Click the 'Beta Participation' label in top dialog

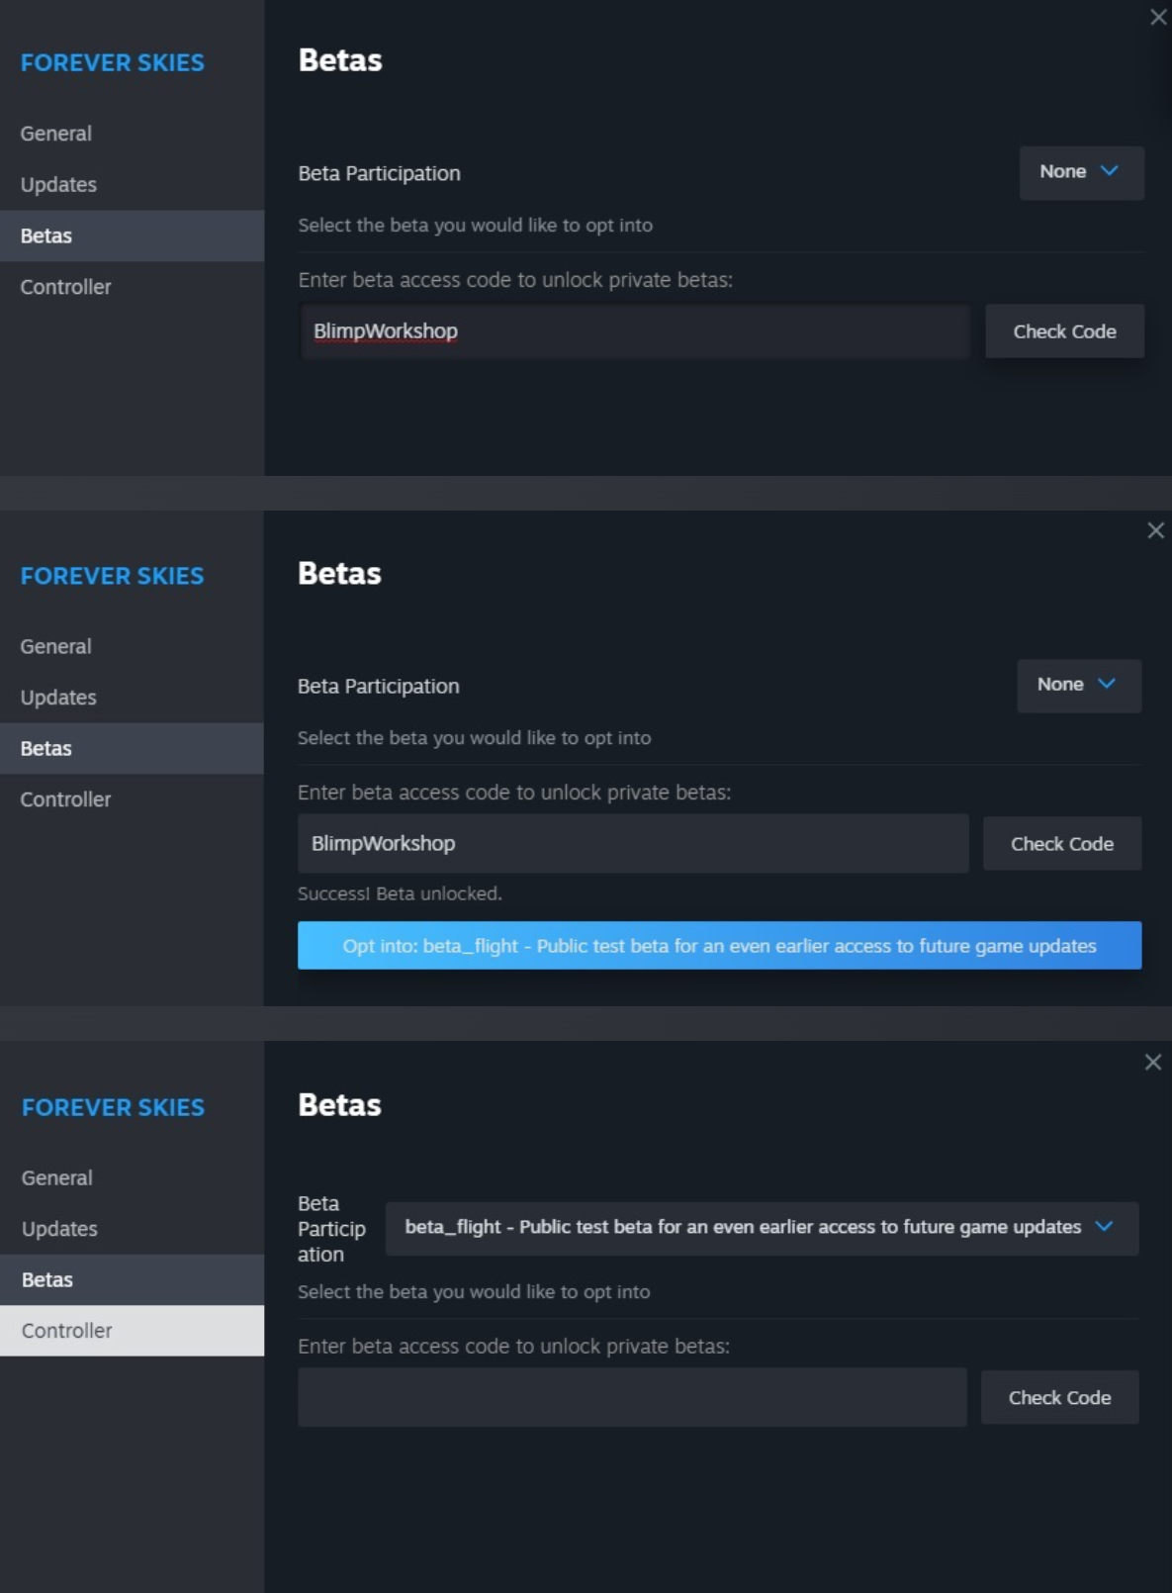pyautogui.click(x=380, y=174)
